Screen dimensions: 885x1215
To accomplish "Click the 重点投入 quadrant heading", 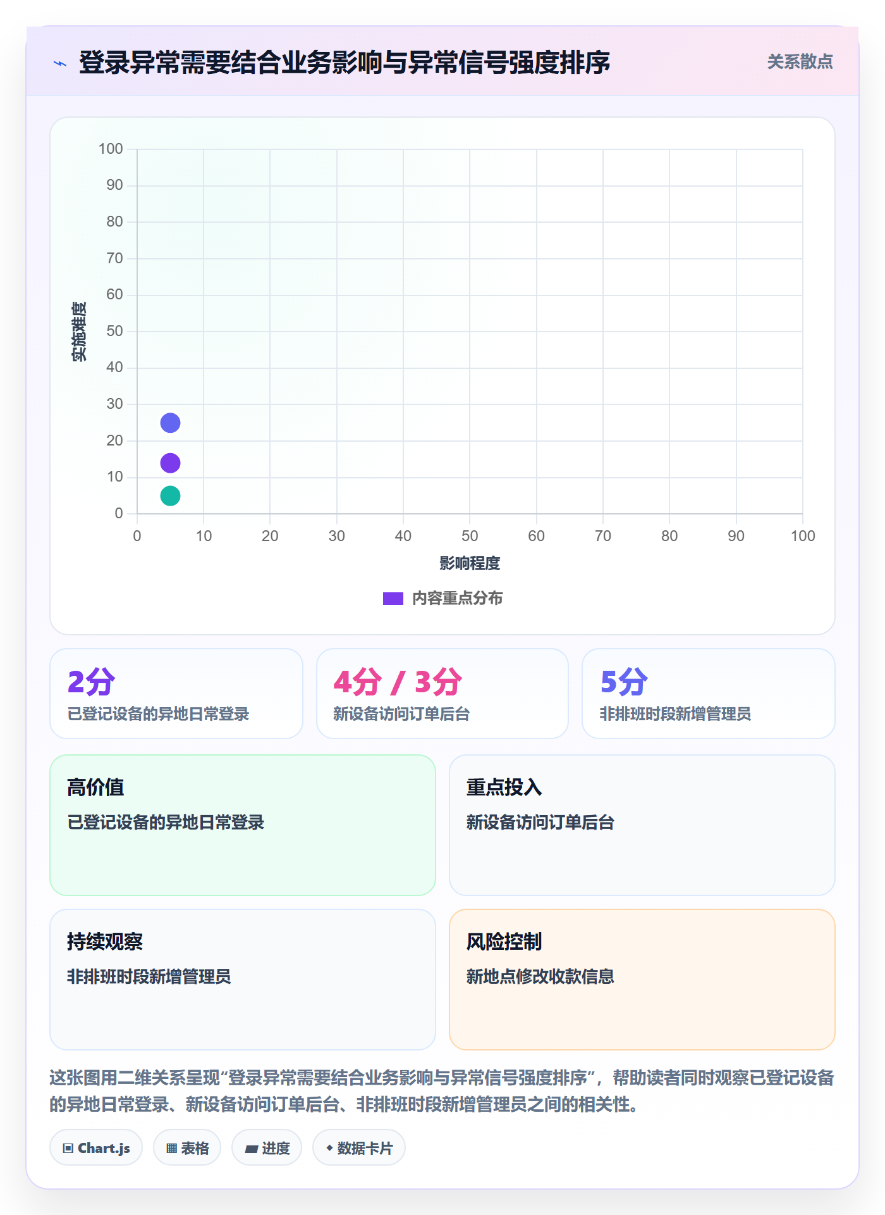I will click(x=504, y=787).
